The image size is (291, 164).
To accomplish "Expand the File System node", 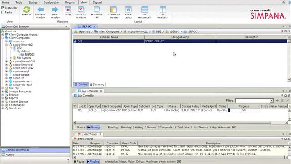I will click(x=11, y=58).
